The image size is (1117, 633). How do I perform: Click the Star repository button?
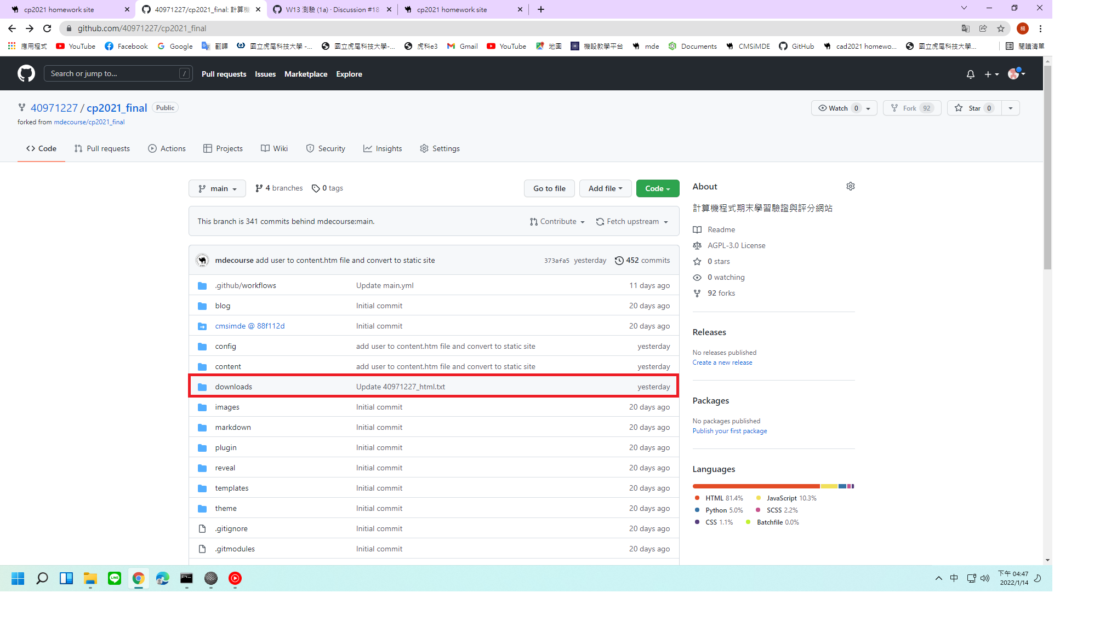coord(974,108)
